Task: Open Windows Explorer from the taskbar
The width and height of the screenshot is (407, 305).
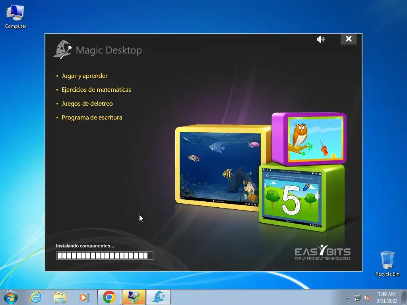Action: click(60, 297)
